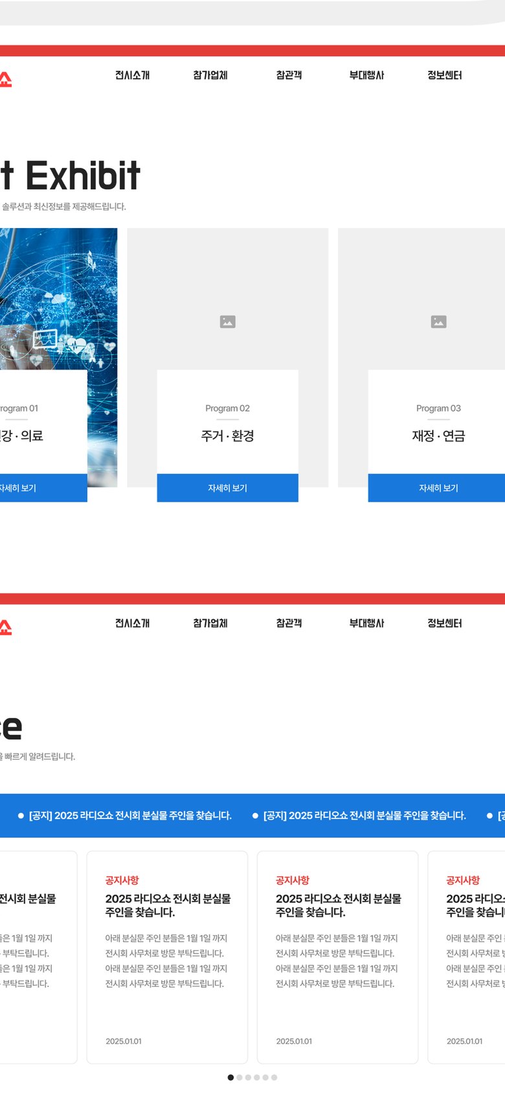Click 자세히 보기 button under Program 03
This screenshot has height=1094, width=505.
point(437,488)
